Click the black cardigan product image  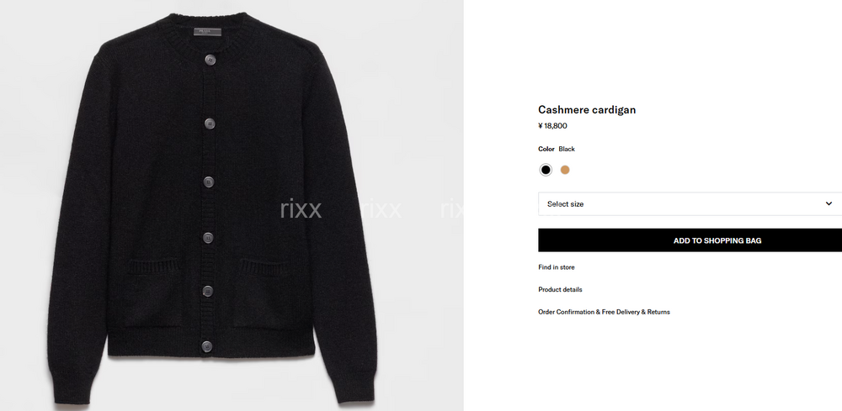click(212, 209)
